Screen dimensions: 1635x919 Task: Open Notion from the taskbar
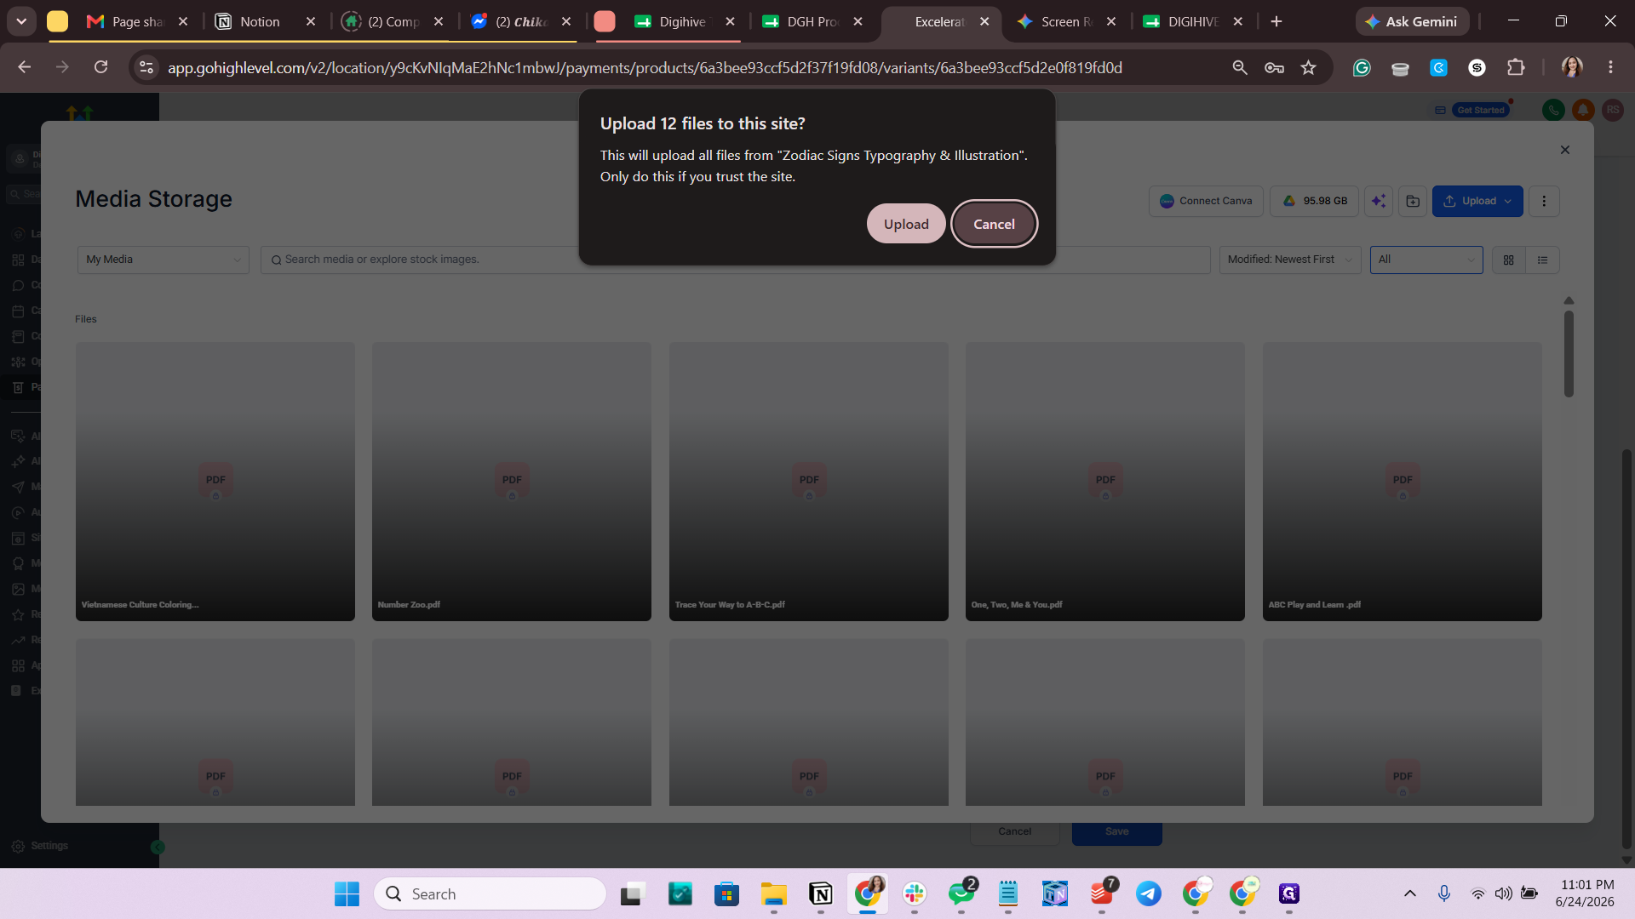(820, 893)
